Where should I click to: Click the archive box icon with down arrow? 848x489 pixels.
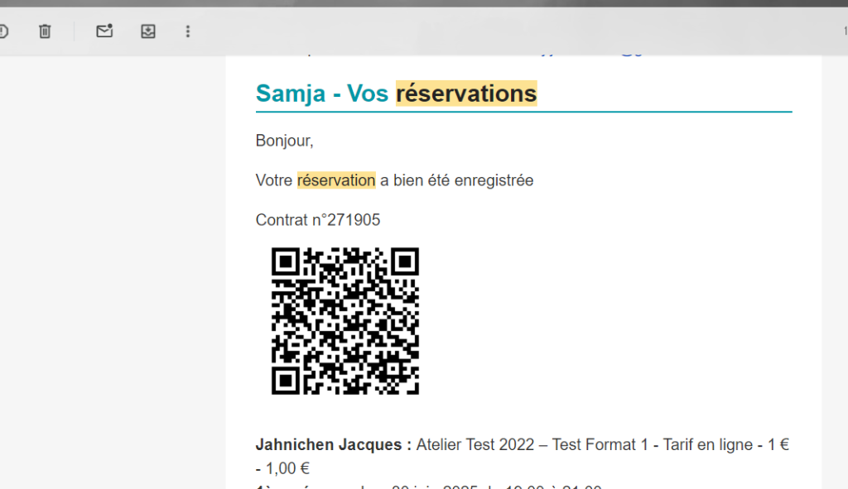147,31
